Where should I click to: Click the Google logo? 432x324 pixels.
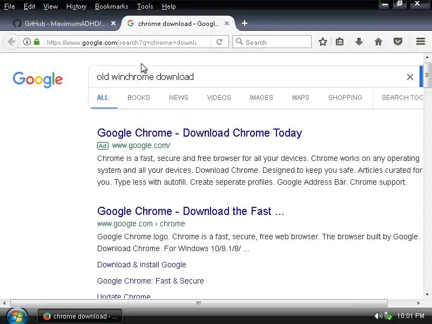38,79
